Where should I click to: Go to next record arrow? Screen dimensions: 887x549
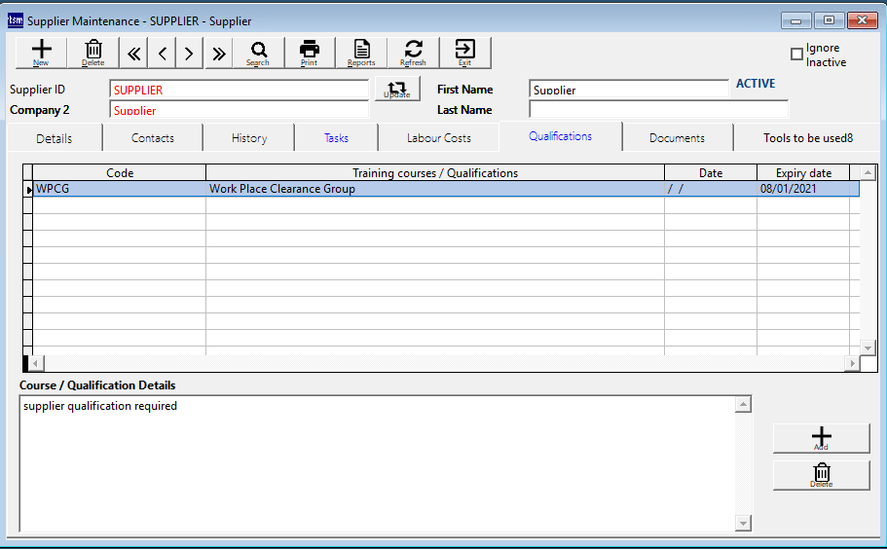189,54
